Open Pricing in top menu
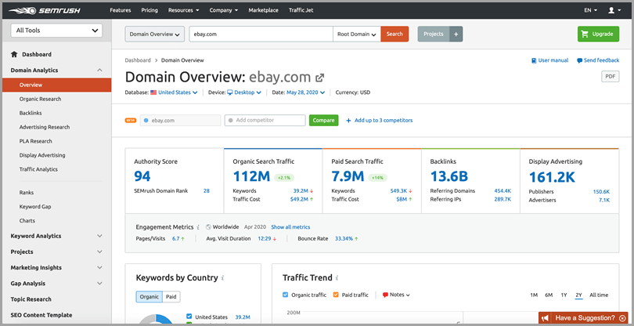Viewport: 634px width, 326px height. 149,10
